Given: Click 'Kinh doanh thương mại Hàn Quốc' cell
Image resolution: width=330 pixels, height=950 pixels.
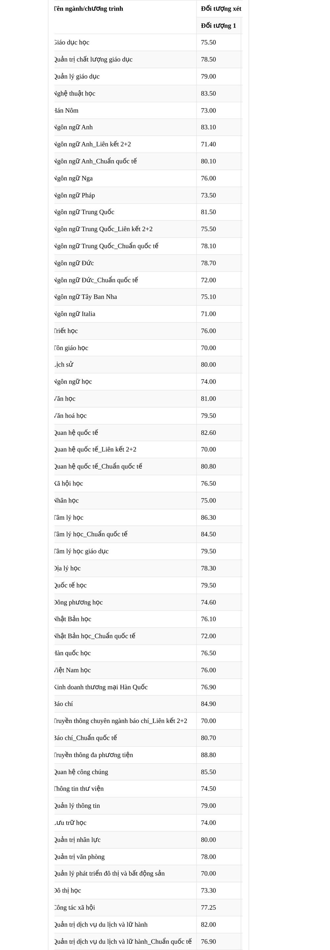Looking at the screenshot, I should (x=125, y=687).
